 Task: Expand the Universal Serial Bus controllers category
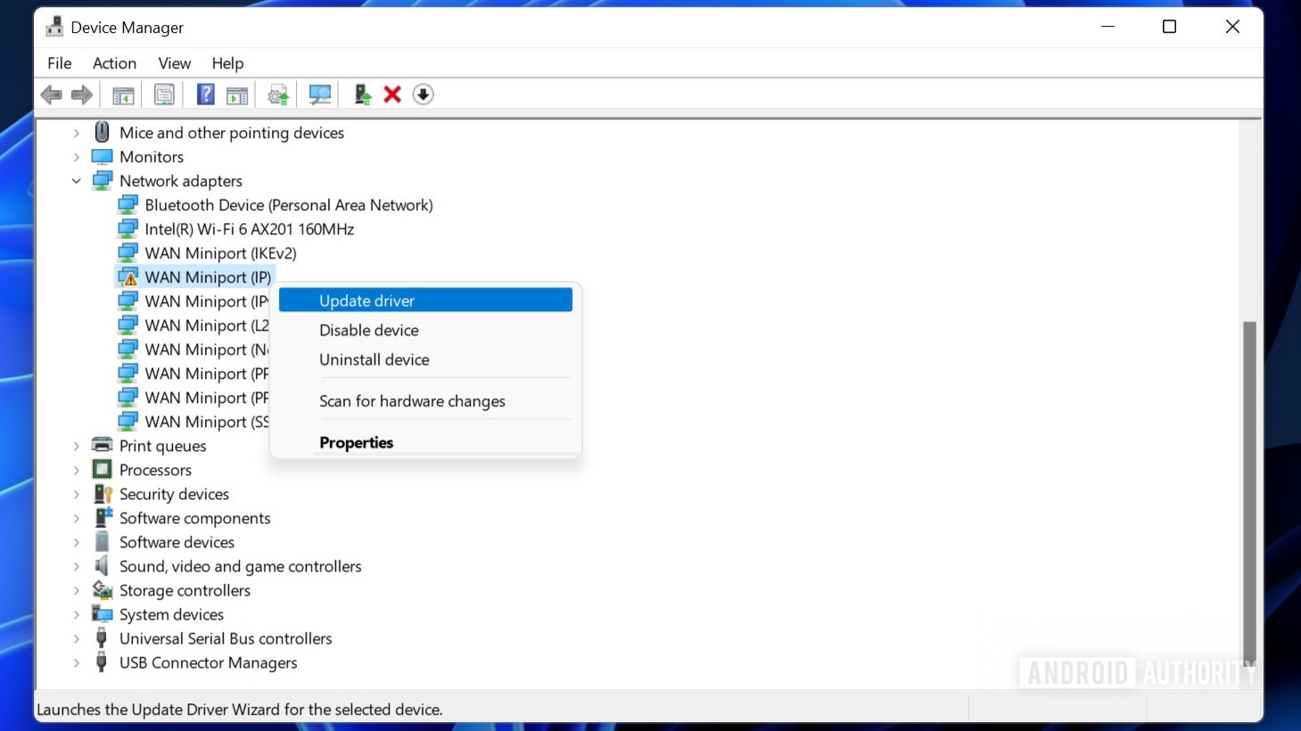point(77,638)
